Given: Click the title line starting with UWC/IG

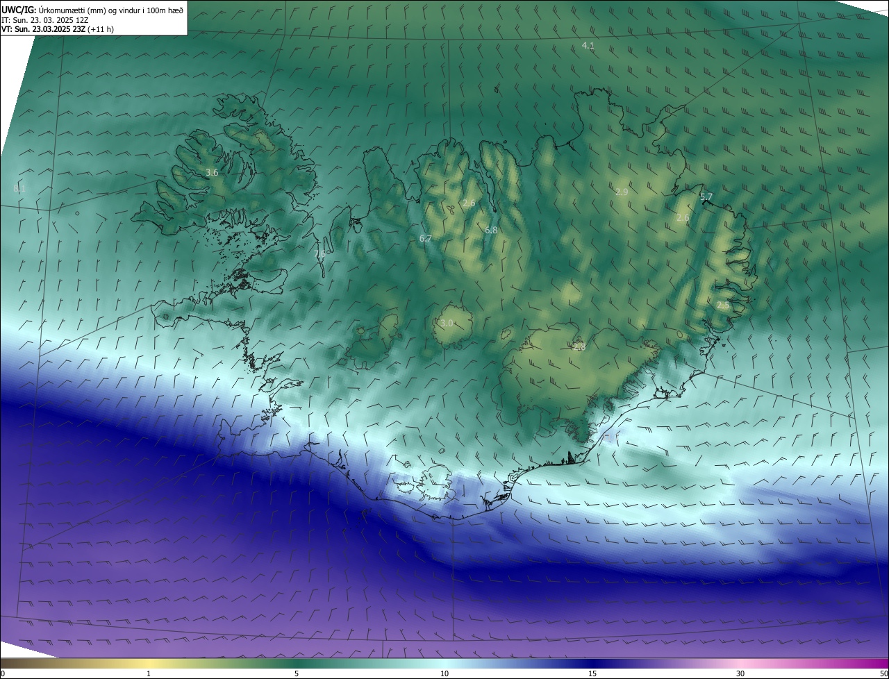Looking at the screenshot, I should click(92, 10).
